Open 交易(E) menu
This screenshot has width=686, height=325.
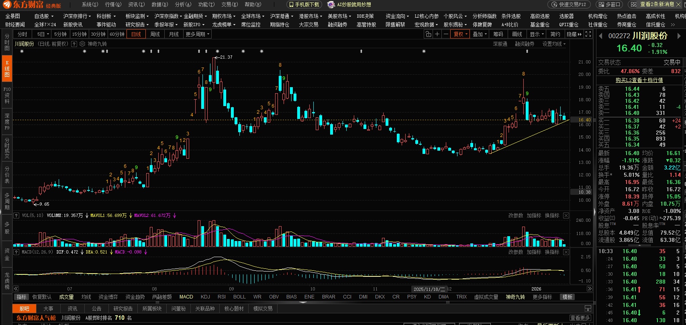point(229,4)
